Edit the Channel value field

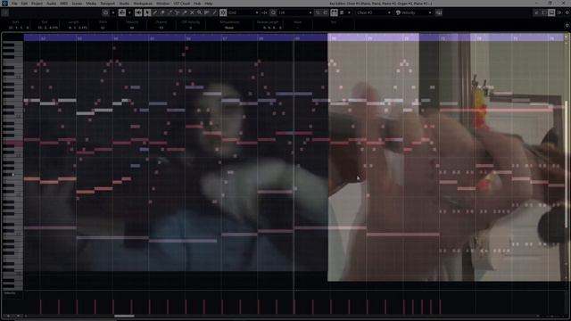[161, 28]
